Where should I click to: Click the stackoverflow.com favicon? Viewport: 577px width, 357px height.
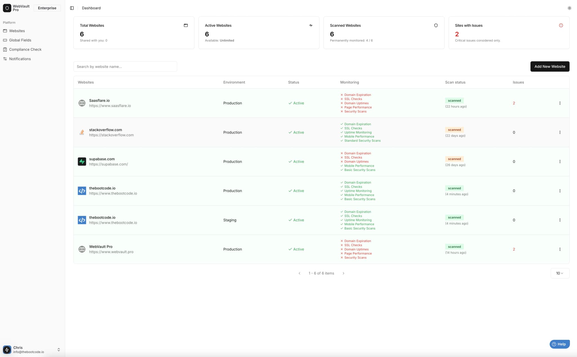coord(82,132)
